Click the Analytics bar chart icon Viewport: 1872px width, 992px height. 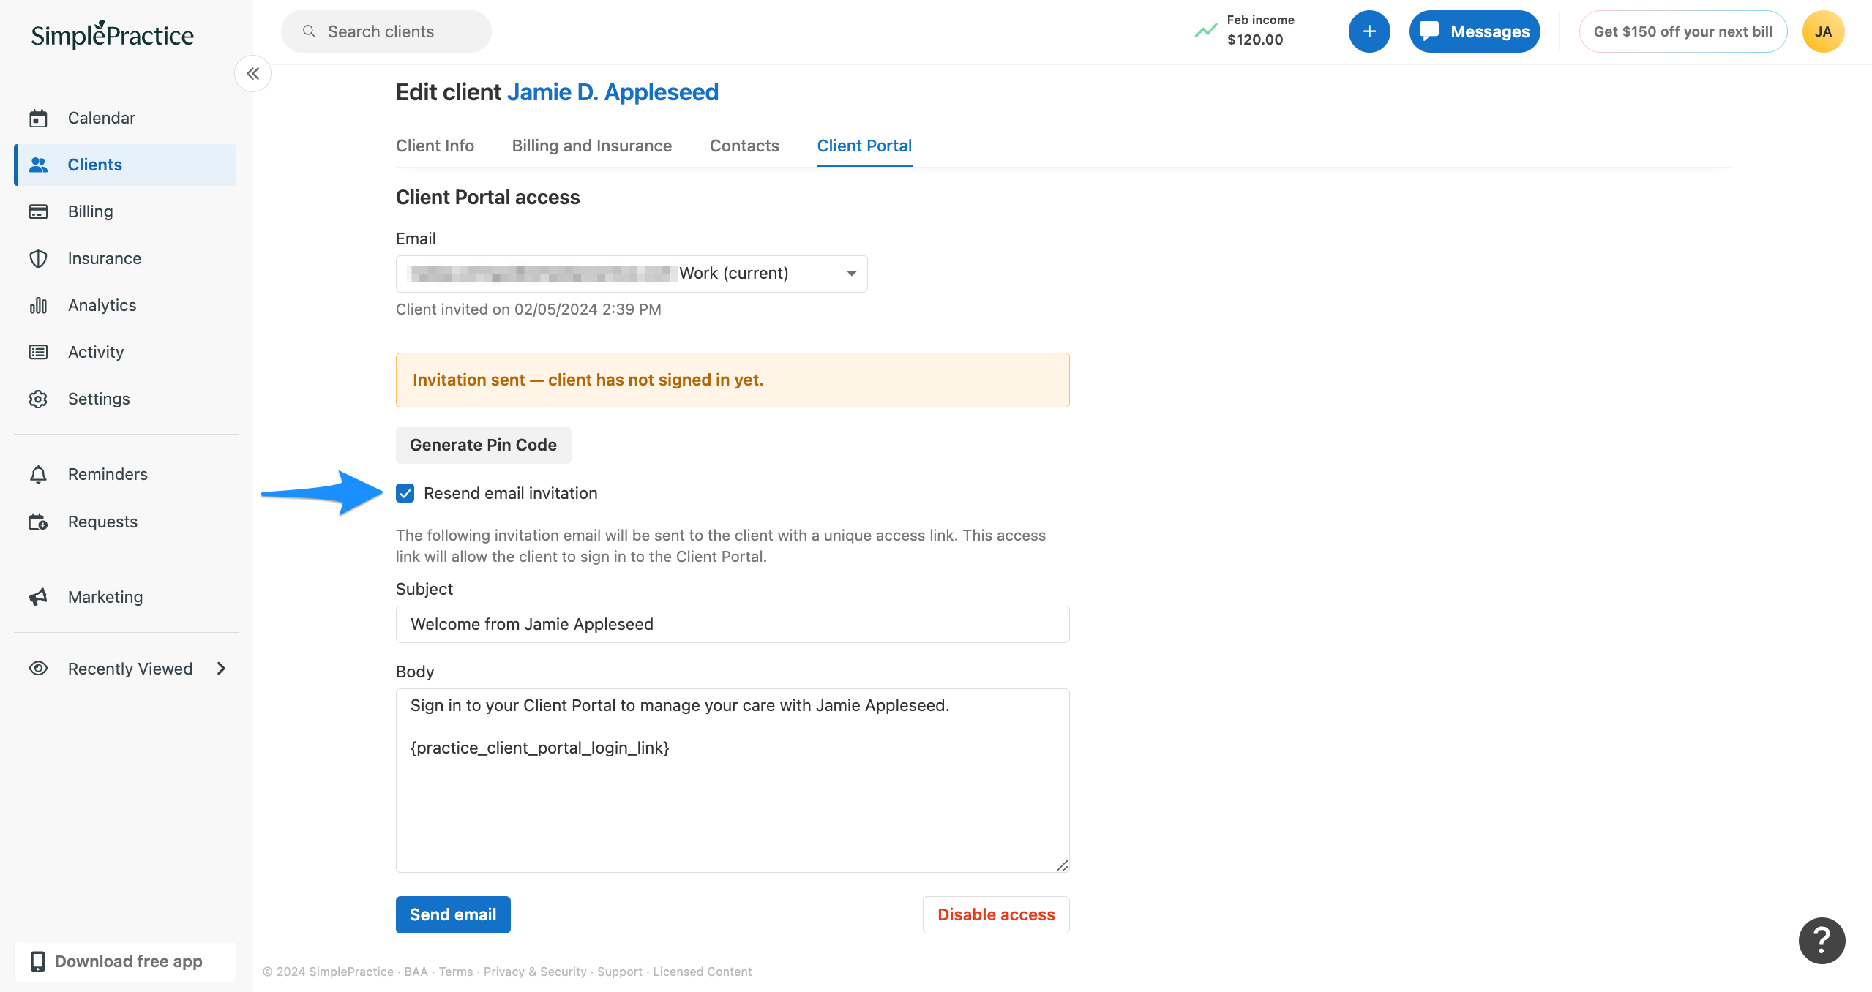click(38, 305)
